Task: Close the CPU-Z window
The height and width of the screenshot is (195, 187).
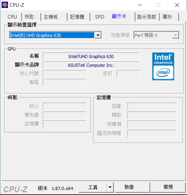Action: coord(177,5)
